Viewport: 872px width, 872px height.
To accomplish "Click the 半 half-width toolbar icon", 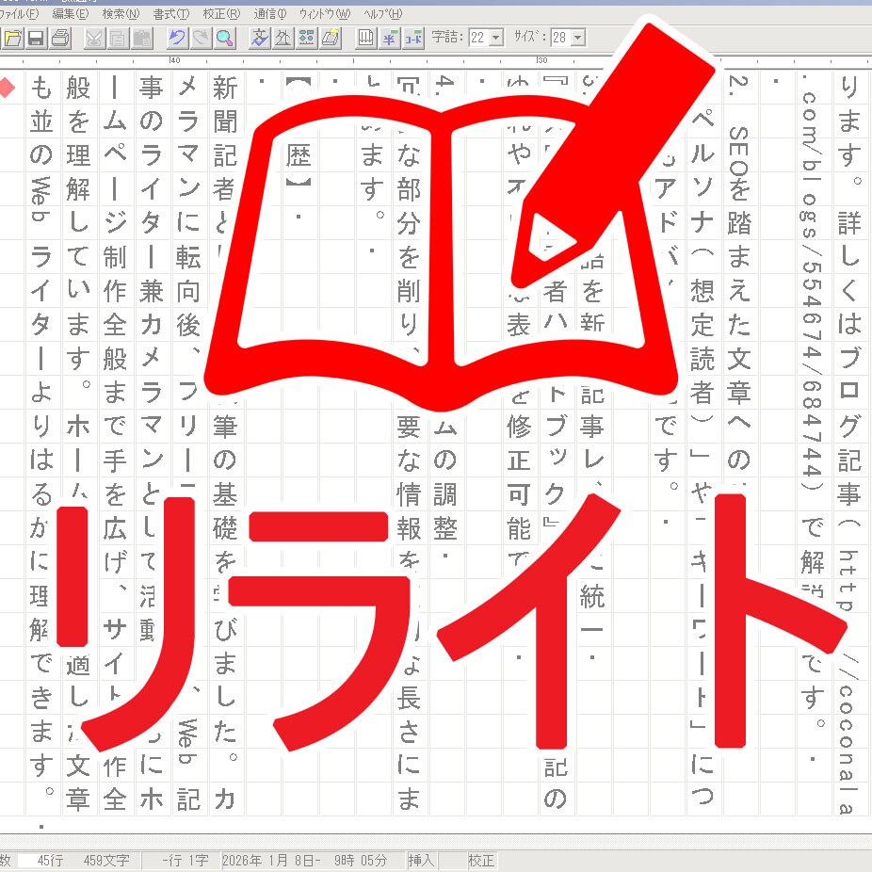I will [x=389, y=38].
